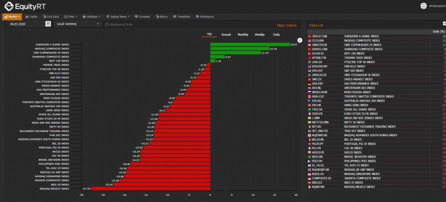Click the Index List panel title
This screenshot has height=202, width=446.
click(x=316, y=26)
